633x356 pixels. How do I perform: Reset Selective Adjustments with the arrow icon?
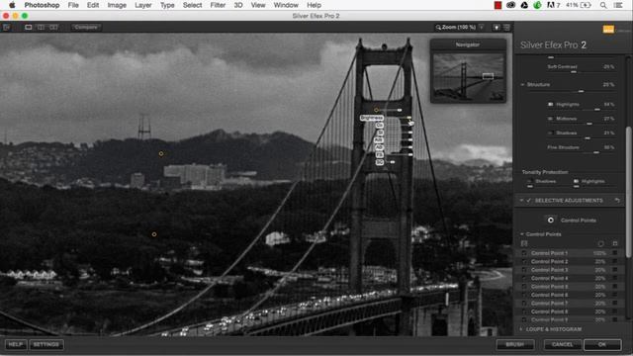pos(617,200)
